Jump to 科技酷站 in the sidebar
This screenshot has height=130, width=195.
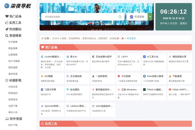(x=13, y=29)
